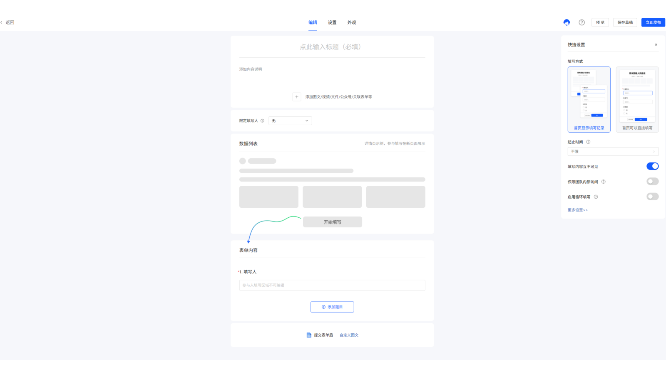Expand 更多设置 link
Image resolution: width=666 pixels, height=374 pixels.
(578, 210)
